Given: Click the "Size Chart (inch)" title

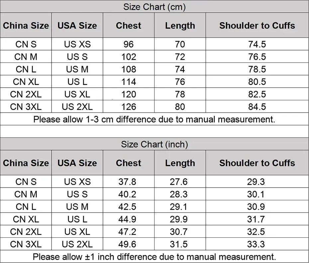Looking at the screenshot, I should click(x=154, y=144).
